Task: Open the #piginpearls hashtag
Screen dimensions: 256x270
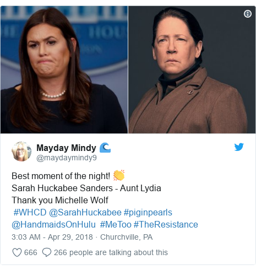Action: 148,213
